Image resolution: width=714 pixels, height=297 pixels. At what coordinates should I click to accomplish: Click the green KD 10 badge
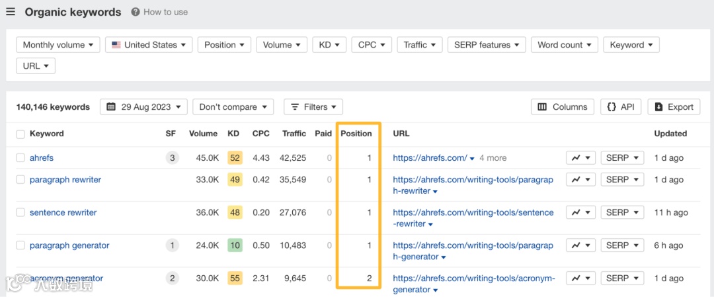[x=235, y=245]
